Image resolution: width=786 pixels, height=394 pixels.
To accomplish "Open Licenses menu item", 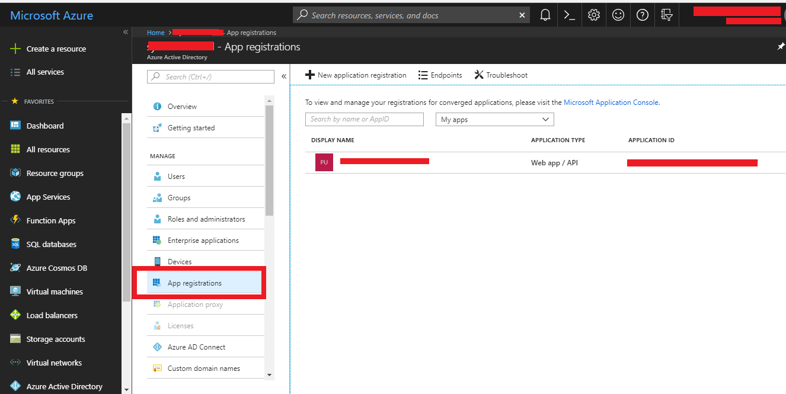I will click(205, 326).
